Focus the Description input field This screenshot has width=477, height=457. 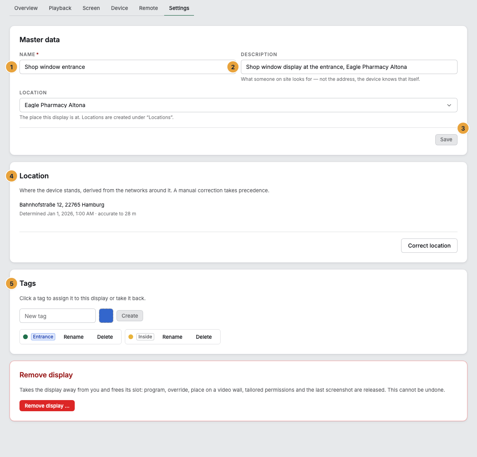(349, 67)
